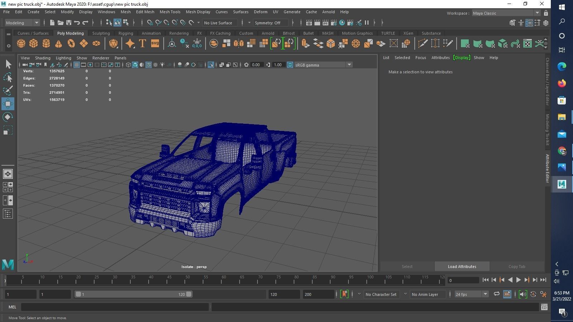
Task: Toggle timeline sound speaker button
Action: click(x=523, y=294)
